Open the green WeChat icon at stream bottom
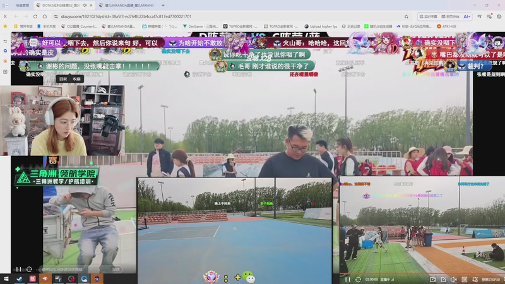 click(249, 276)
